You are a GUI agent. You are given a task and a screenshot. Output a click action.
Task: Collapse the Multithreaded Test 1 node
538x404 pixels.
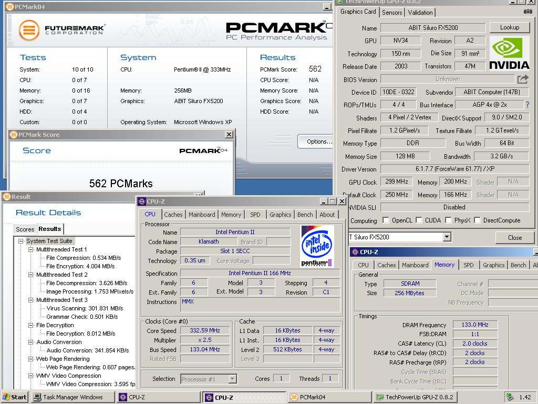pos(30,249)
